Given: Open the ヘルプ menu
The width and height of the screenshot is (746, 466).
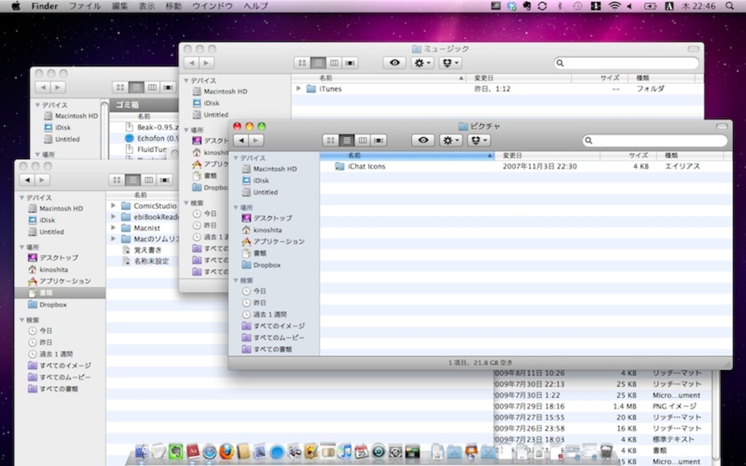Looking at the screenshot, I should (256, 6).
